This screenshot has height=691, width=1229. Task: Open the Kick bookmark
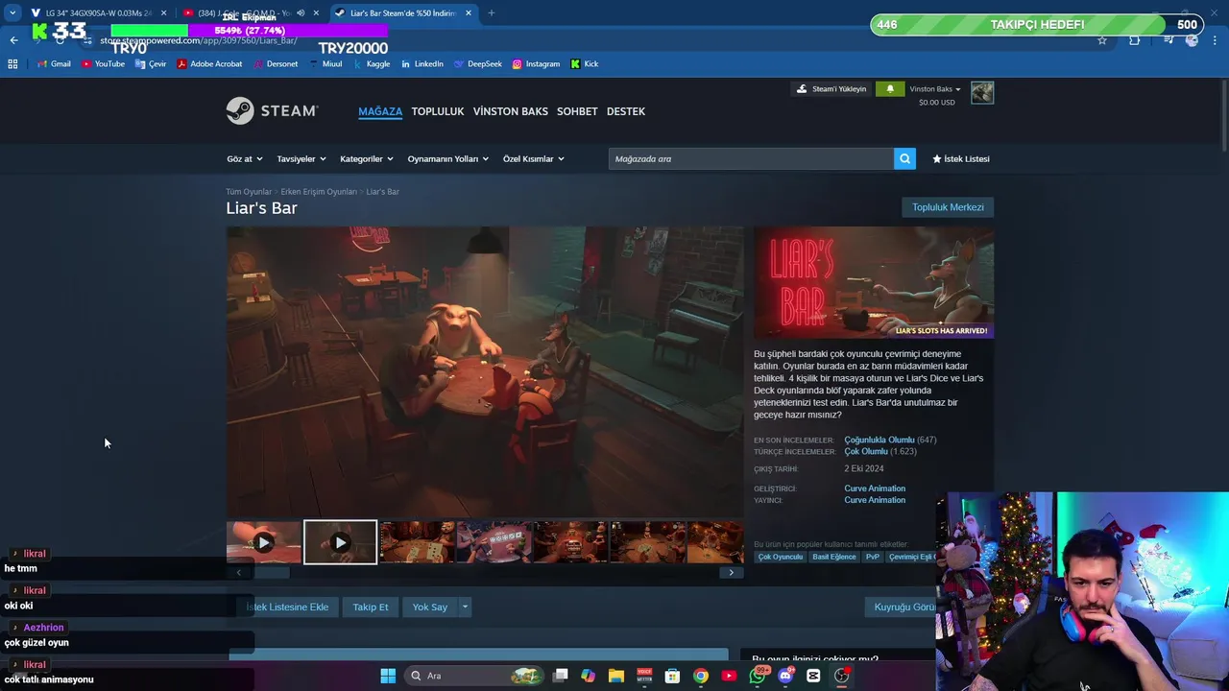(584, 64)
